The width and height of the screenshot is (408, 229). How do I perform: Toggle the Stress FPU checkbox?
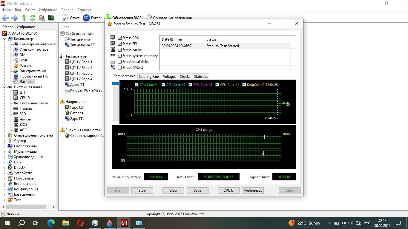point(119,44)
